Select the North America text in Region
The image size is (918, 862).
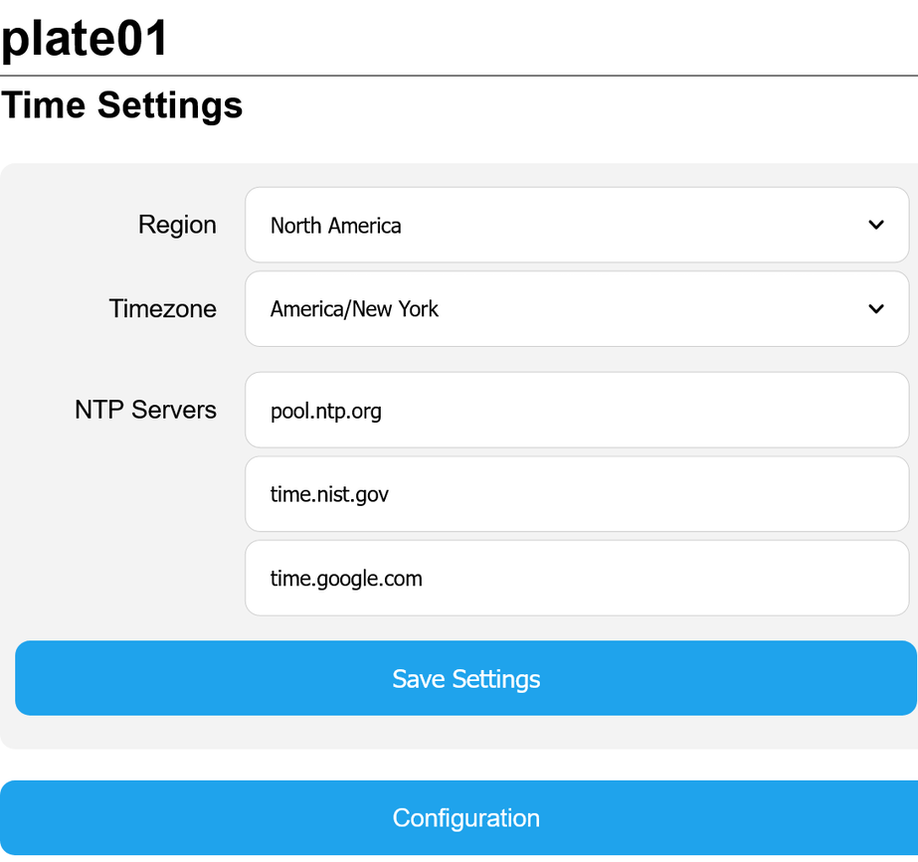coord(336,226)
